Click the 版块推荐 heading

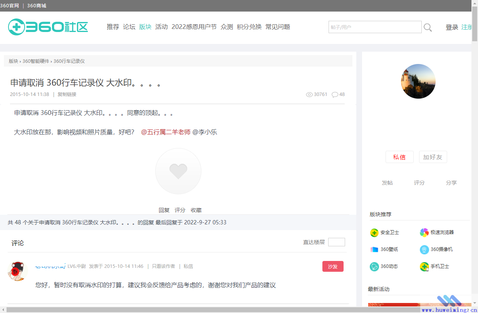click(381, 214)
